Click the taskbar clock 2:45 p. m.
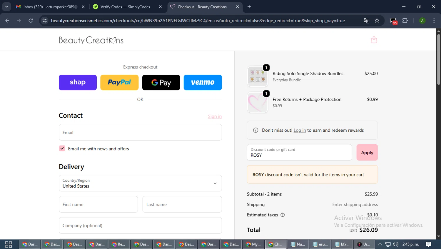The image size is (441, 249). click(x=411, y=244)
